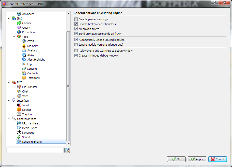
Task: Collapse the IRC tree node
Action: click(x=9, y=18)
